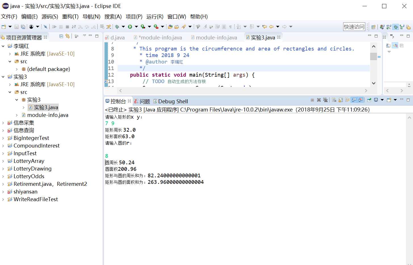Toggle Scroll Lock in console
Viewport: 413px width, 265px height.
[341, 100]
